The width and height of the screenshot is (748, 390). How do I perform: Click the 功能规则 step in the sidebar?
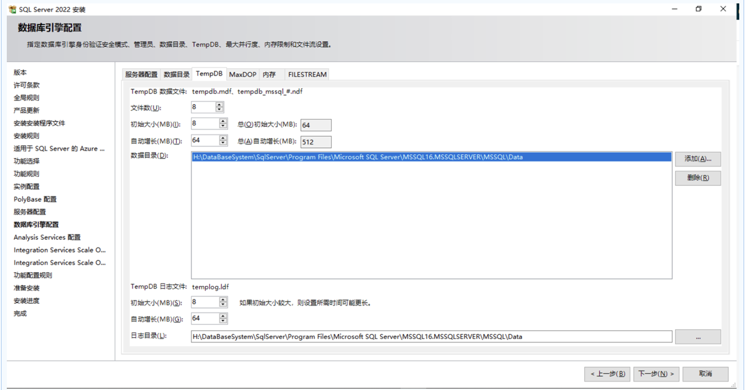tap(27, 174)
